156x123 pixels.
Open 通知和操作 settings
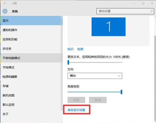31,30
